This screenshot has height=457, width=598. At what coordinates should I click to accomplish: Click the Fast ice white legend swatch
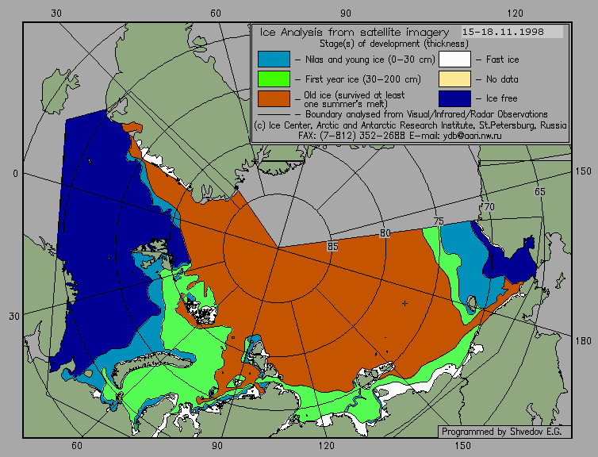point(454,60)
